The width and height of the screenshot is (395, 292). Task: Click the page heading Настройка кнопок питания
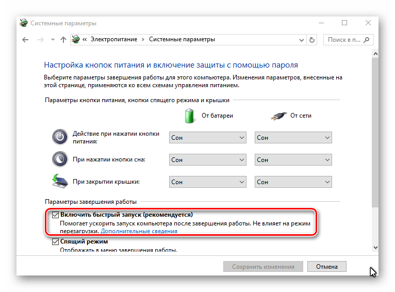[x=171, y=65]
